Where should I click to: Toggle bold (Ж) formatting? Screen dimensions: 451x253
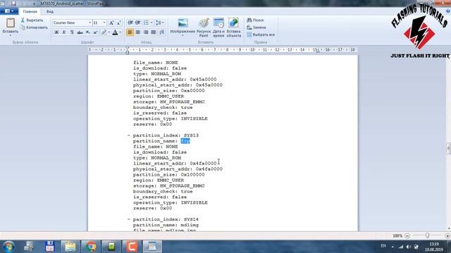tap(56, 32)
